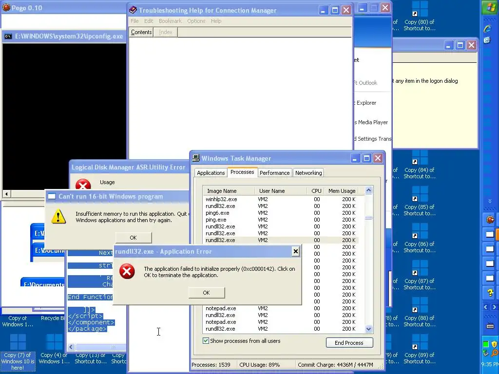Click Task Manager process list scroll up arrow
Image resolution: width=499 pixels, height=374 pixels.
[x=368, y=190]
